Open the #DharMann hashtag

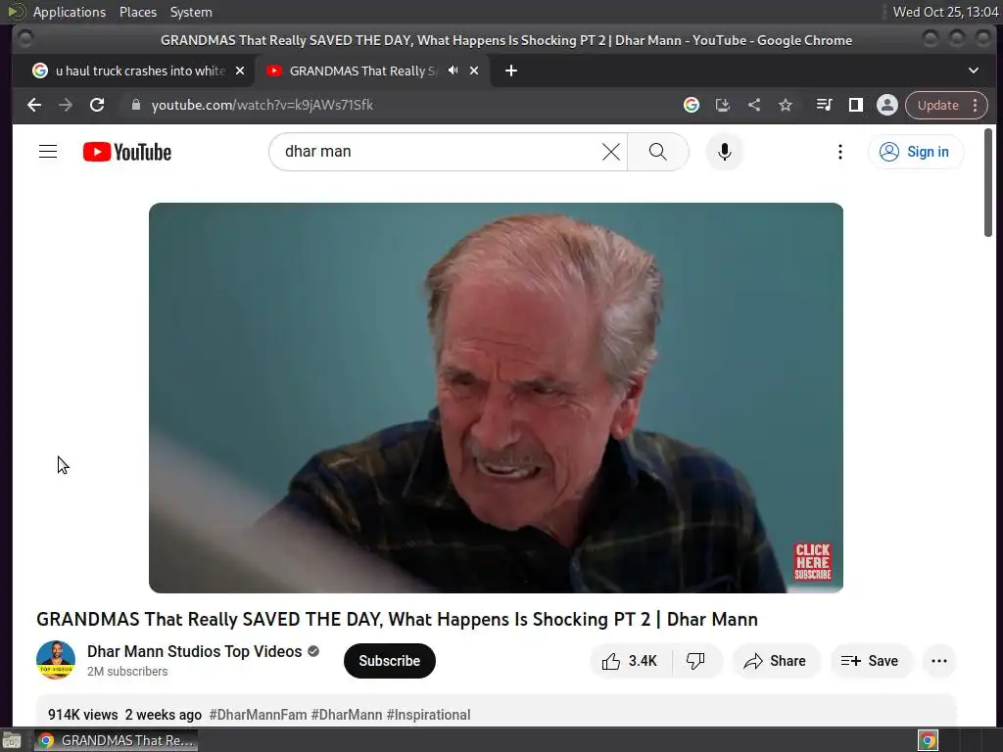pyautogui.click(x=347, y=715)
